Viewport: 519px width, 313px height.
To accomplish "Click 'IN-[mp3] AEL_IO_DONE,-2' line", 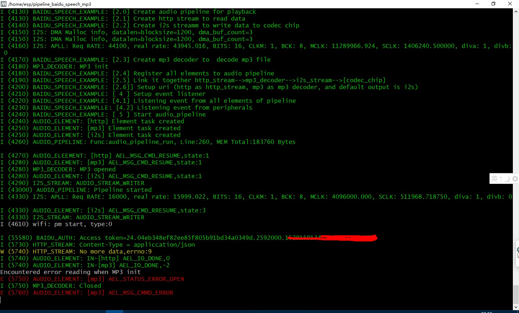I will point(85,265).
